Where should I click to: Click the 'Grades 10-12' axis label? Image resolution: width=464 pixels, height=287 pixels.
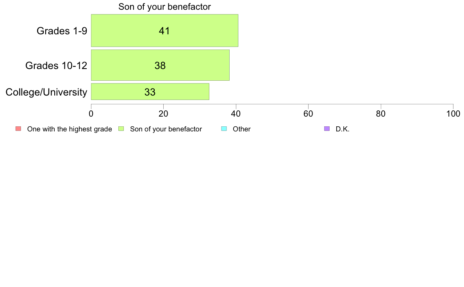pos(56,66)
